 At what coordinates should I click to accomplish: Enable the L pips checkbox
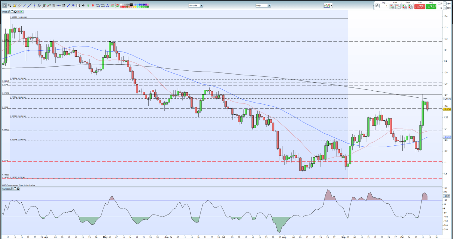(x=439, y=8)
